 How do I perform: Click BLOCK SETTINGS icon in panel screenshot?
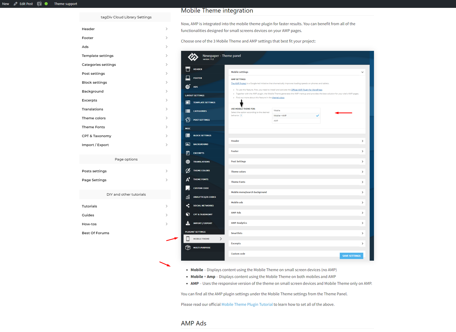(188, 135)
